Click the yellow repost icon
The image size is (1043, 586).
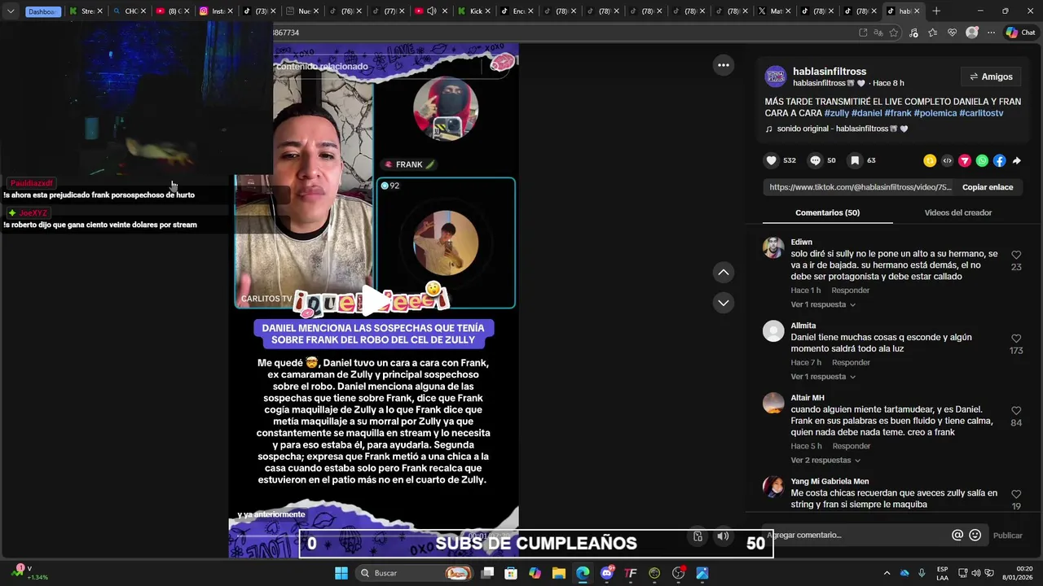click(930, 160)
